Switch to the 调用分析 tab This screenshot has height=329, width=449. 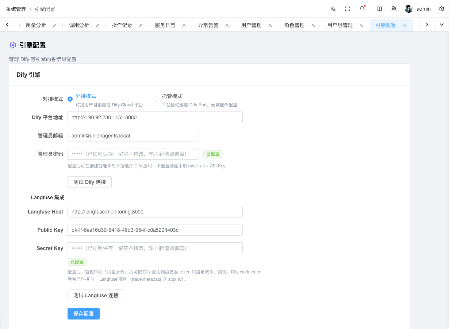tap(79, 25)
